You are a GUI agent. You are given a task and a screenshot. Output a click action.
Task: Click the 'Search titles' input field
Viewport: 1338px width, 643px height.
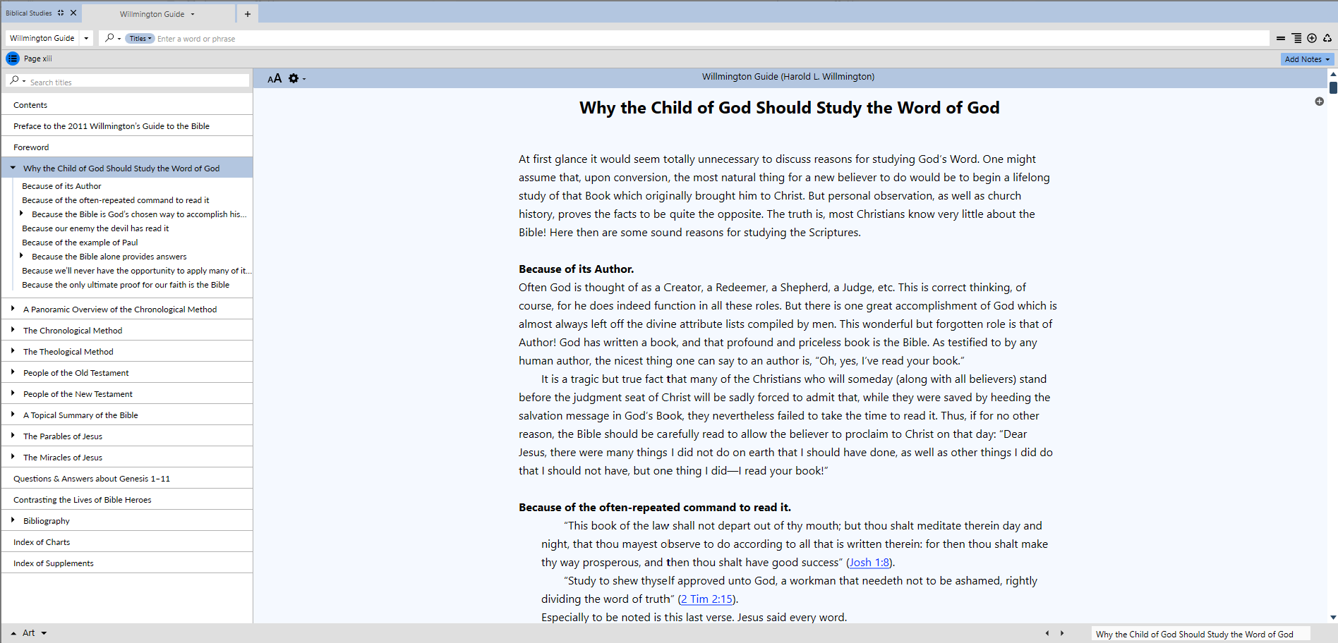tap(139, 81)
